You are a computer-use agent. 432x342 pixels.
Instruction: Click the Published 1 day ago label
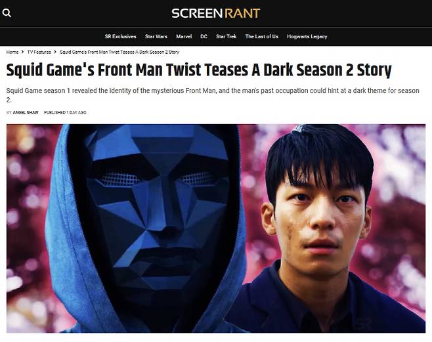click(65, 112)
